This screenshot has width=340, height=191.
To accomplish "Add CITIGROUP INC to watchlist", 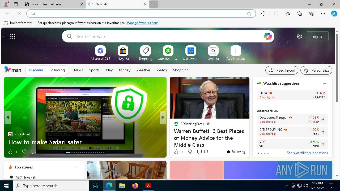I will coord(323,132).
